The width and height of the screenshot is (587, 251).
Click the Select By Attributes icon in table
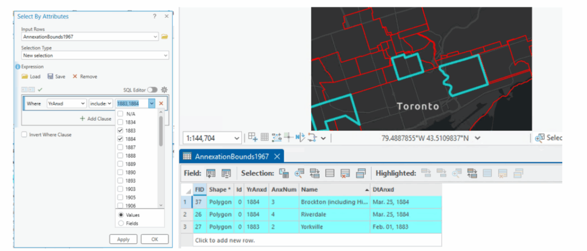click(284, 173)
